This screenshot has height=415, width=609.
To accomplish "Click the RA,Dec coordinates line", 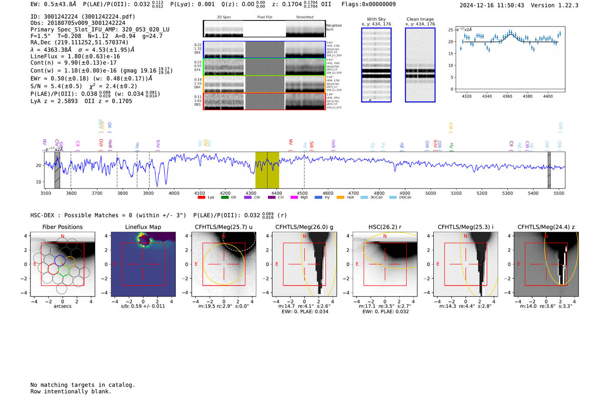I will pos(80,43).
